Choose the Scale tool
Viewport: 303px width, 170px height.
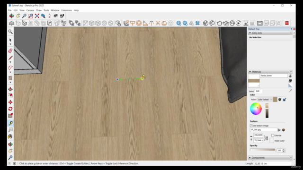click(10, 115)
